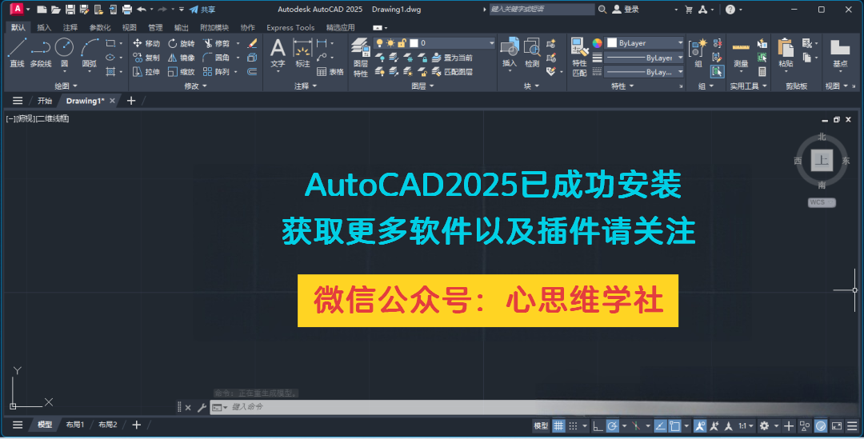Select the 标注 (Dimension) tool
864x439 pixels.
click(x=302, y=54)
